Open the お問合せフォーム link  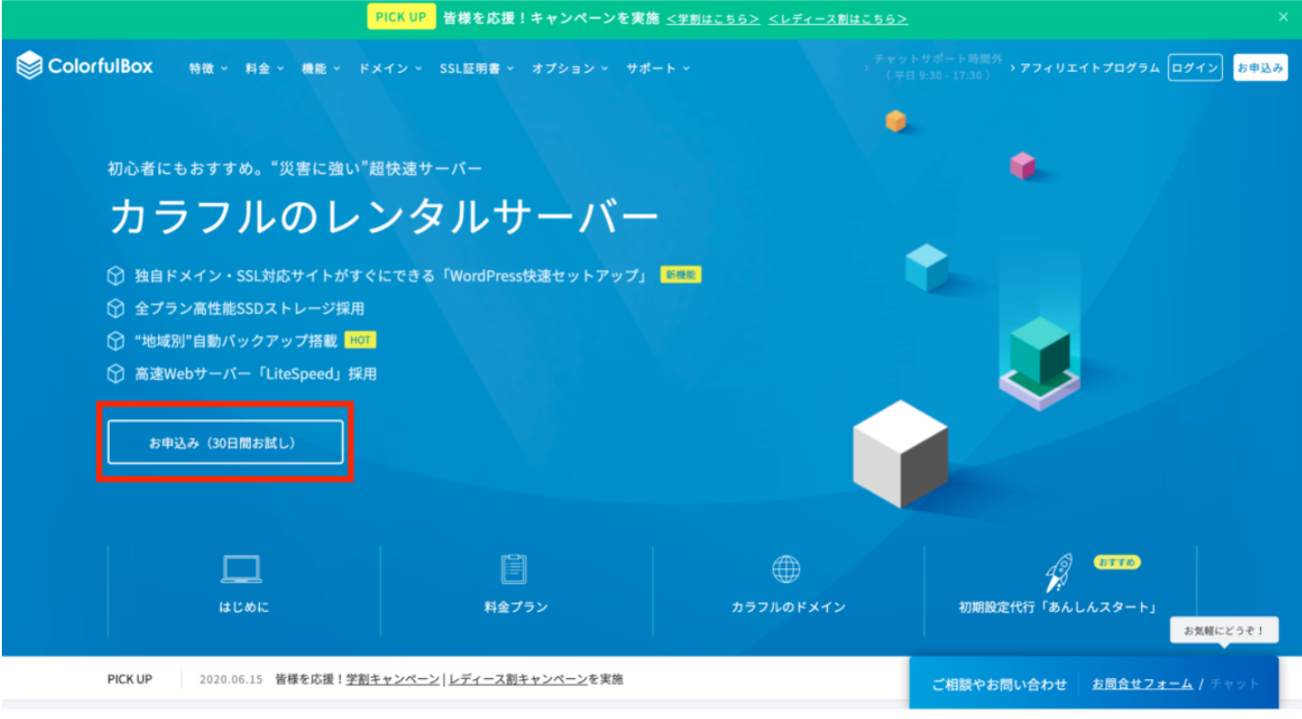(1142, 684)
